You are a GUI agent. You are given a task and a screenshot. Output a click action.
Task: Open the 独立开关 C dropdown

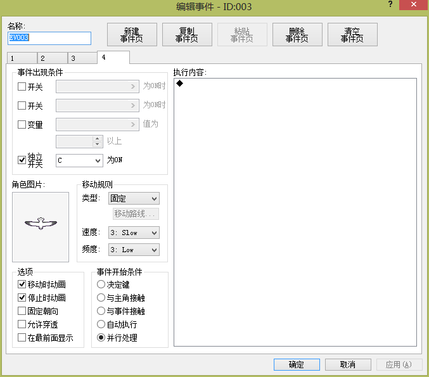tap(79, 160)
